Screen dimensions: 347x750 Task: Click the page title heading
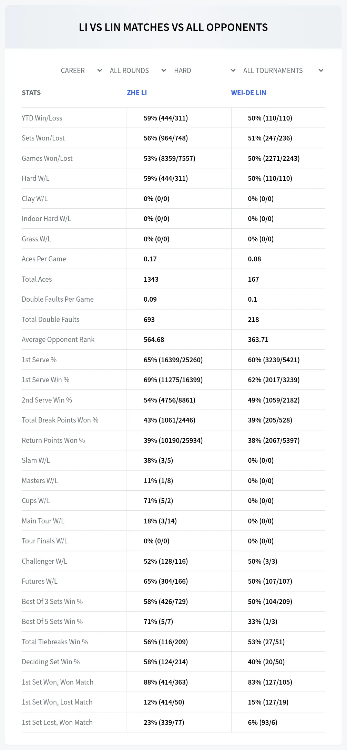pyautogui.click(x=173, y=27)
